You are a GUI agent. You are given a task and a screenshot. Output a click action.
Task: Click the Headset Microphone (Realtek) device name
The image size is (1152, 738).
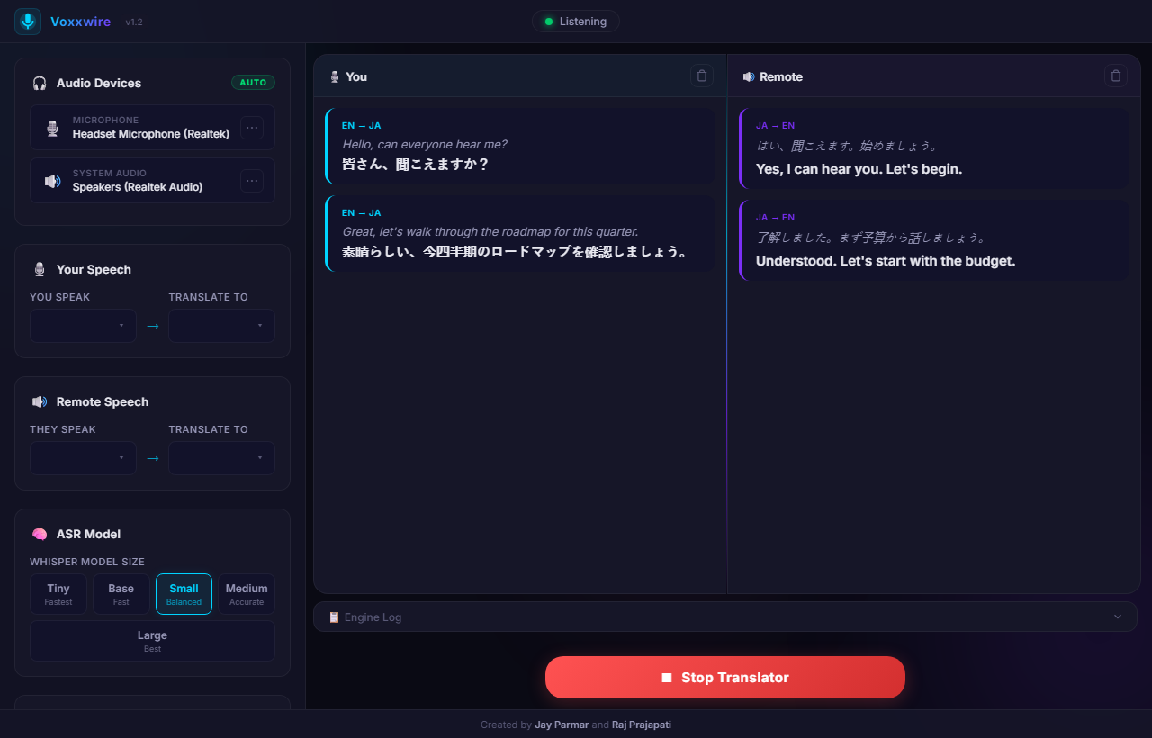pos(151,134)
